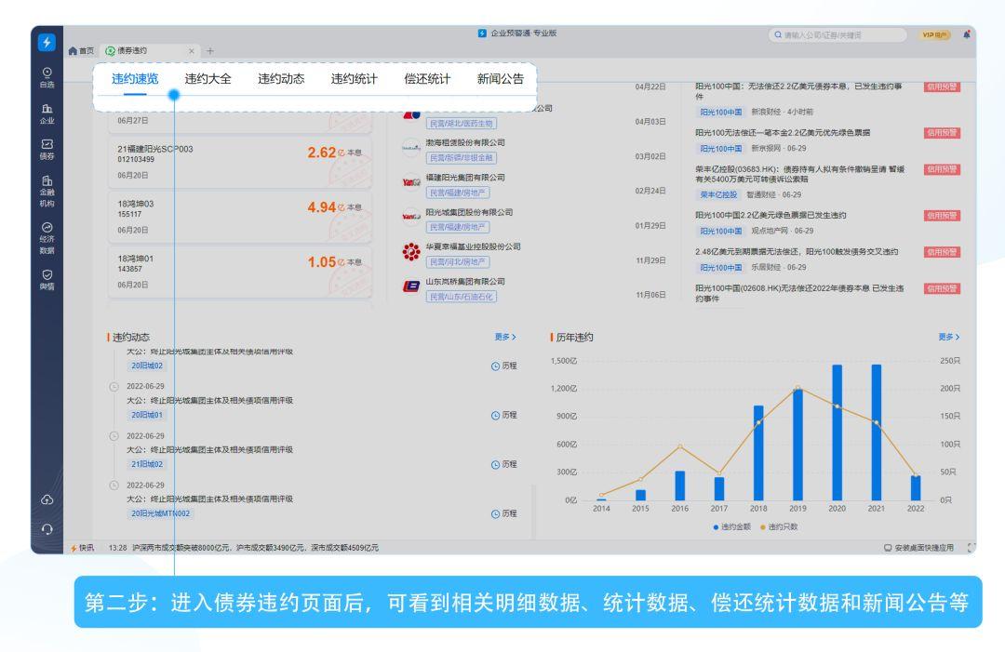Open the 21福建阳光SCP003 bond card
This screenshot has width=1005, height=652.
[240, 162]
